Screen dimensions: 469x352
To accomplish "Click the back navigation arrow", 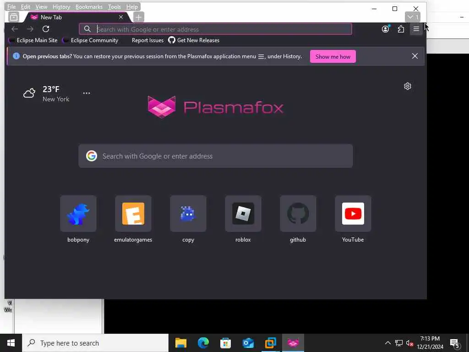I will [x=14, y=29].
